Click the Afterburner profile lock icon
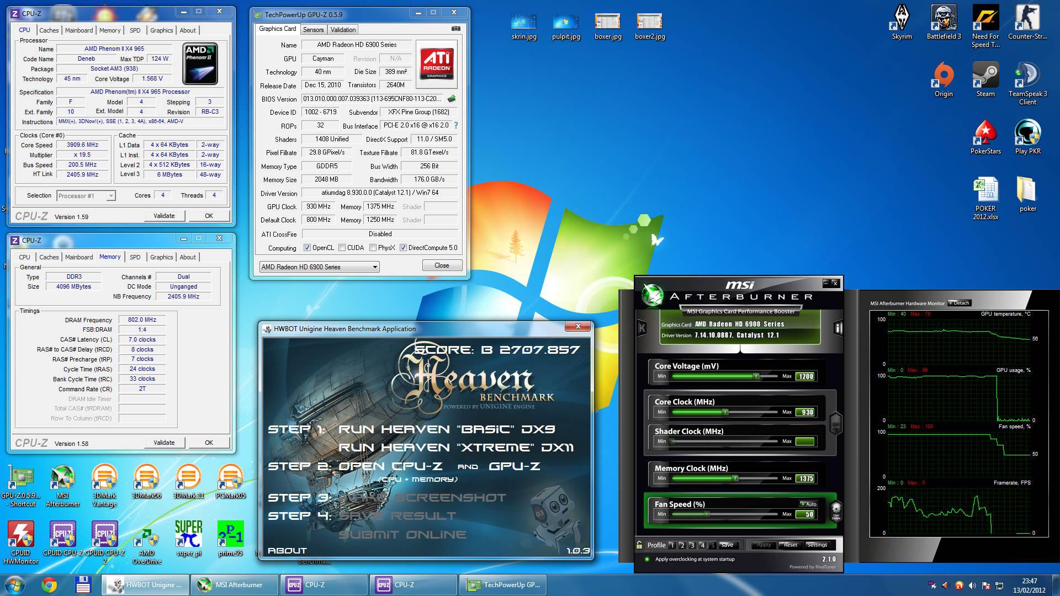 pos(639,545)
